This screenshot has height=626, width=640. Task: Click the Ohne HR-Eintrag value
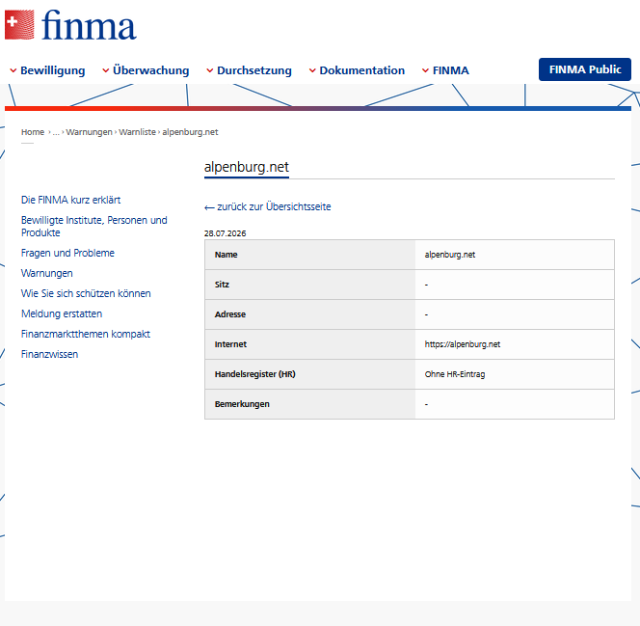(x=455, y=374)
